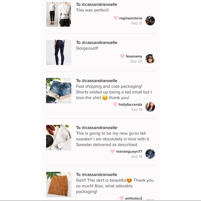This screenshot has width=201, height=201.
Task: Visit fesenamy's username link
Action: pyautogui.click(x=134, y=56)
